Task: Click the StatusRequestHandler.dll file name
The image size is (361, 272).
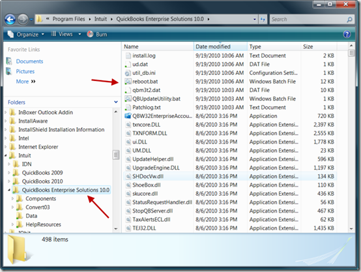Action: [162, 202]
